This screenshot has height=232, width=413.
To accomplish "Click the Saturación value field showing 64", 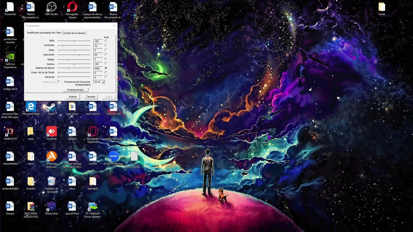I will [x=98, y=55].
